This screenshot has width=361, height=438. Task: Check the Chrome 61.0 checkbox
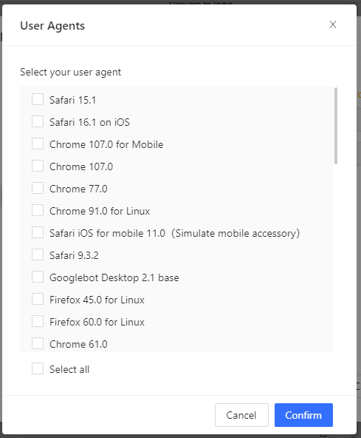pyautogui.click(x=38, y=343)
